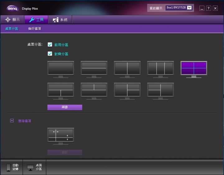Select the three-column partition layout
The height and width of the screenshot is (175, 224).
[x=161, y=70]
